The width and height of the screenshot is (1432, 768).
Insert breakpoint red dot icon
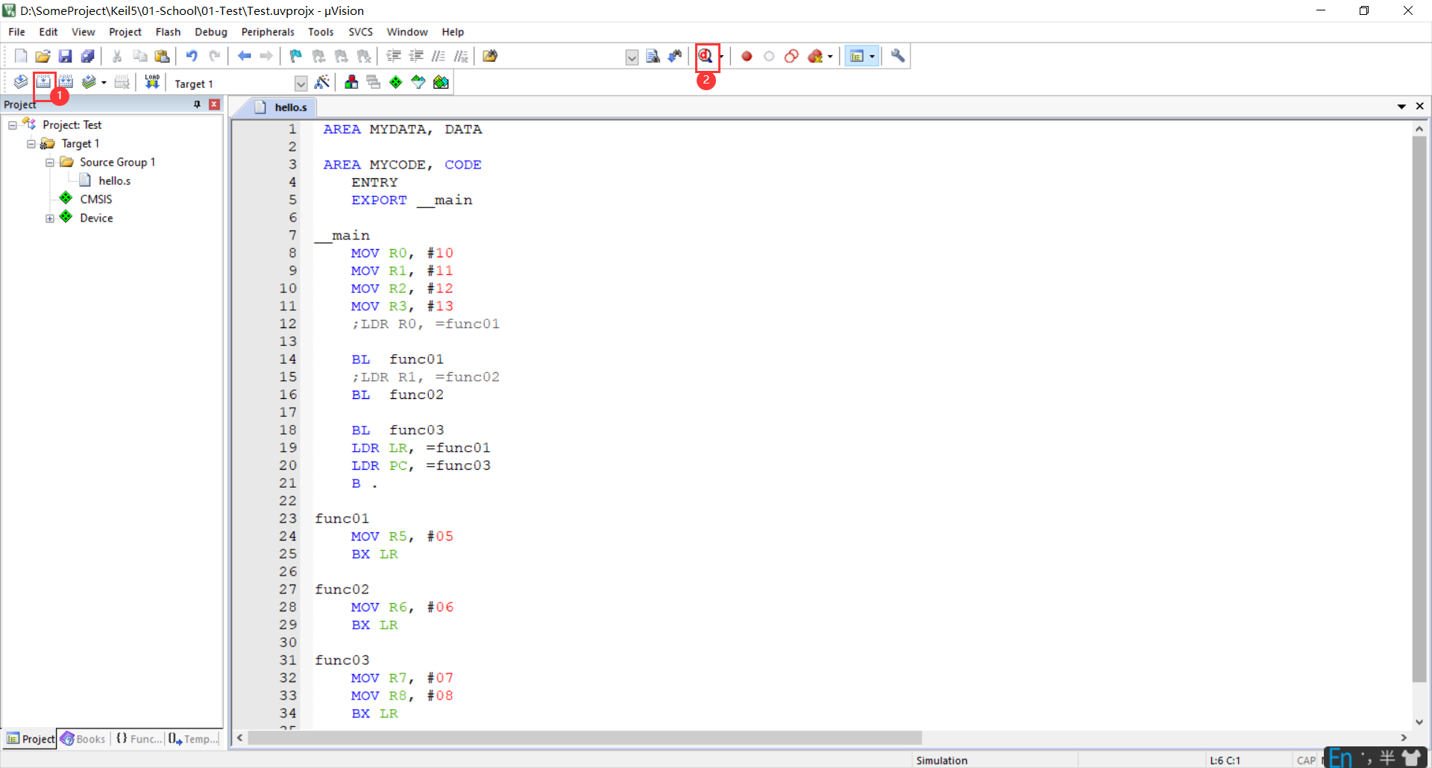pos(747,56)
